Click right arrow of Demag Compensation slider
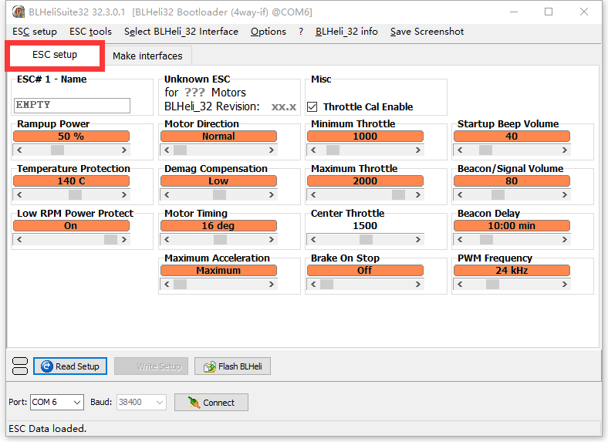This screenshot has width=608, height=442. click(x=272, y=194)
